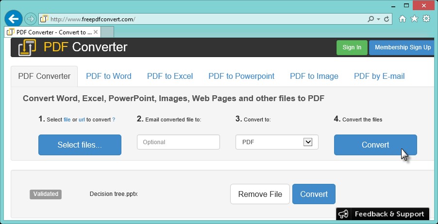Click the Validated status badge
This screenshot has width=438, height=224.
click(46, 194)
